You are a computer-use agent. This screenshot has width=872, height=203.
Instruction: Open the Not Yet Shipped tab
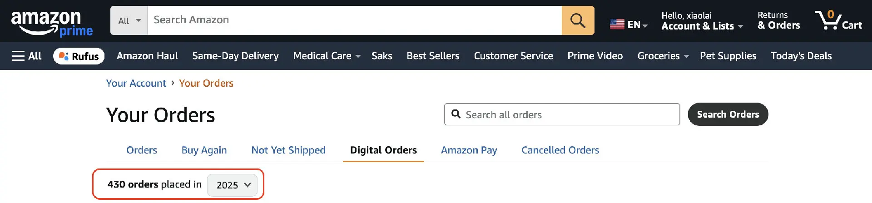pos(288,150)
